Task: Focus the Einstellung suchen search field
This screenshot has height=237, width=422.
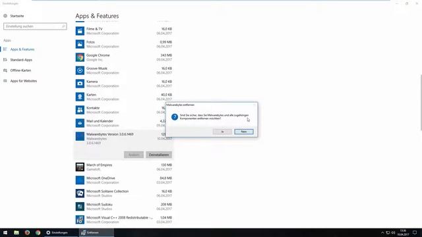Action: (x=35, y=26)
